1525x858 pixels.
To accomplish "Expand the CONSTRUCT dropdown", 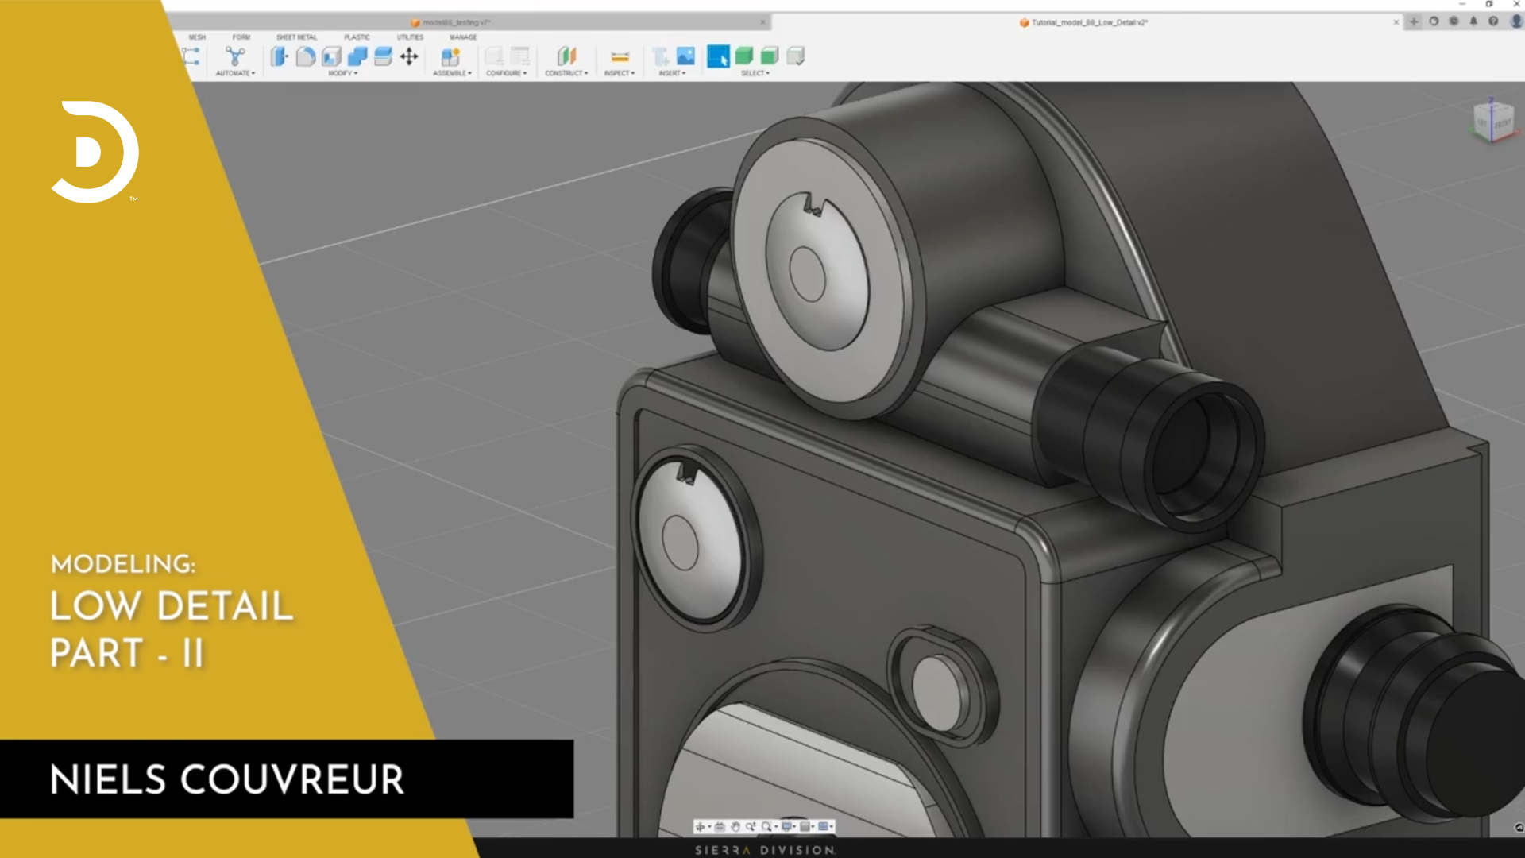I will (x=566, y=73).
